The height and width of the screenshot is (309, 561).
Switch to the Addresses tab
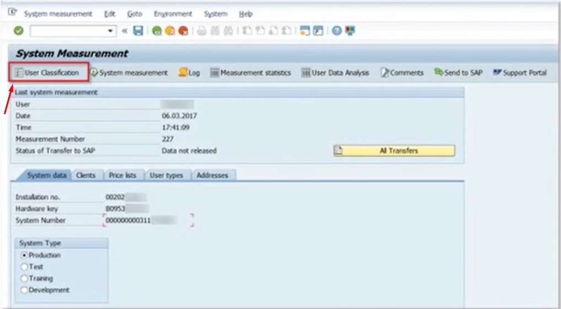click(212, 175)
